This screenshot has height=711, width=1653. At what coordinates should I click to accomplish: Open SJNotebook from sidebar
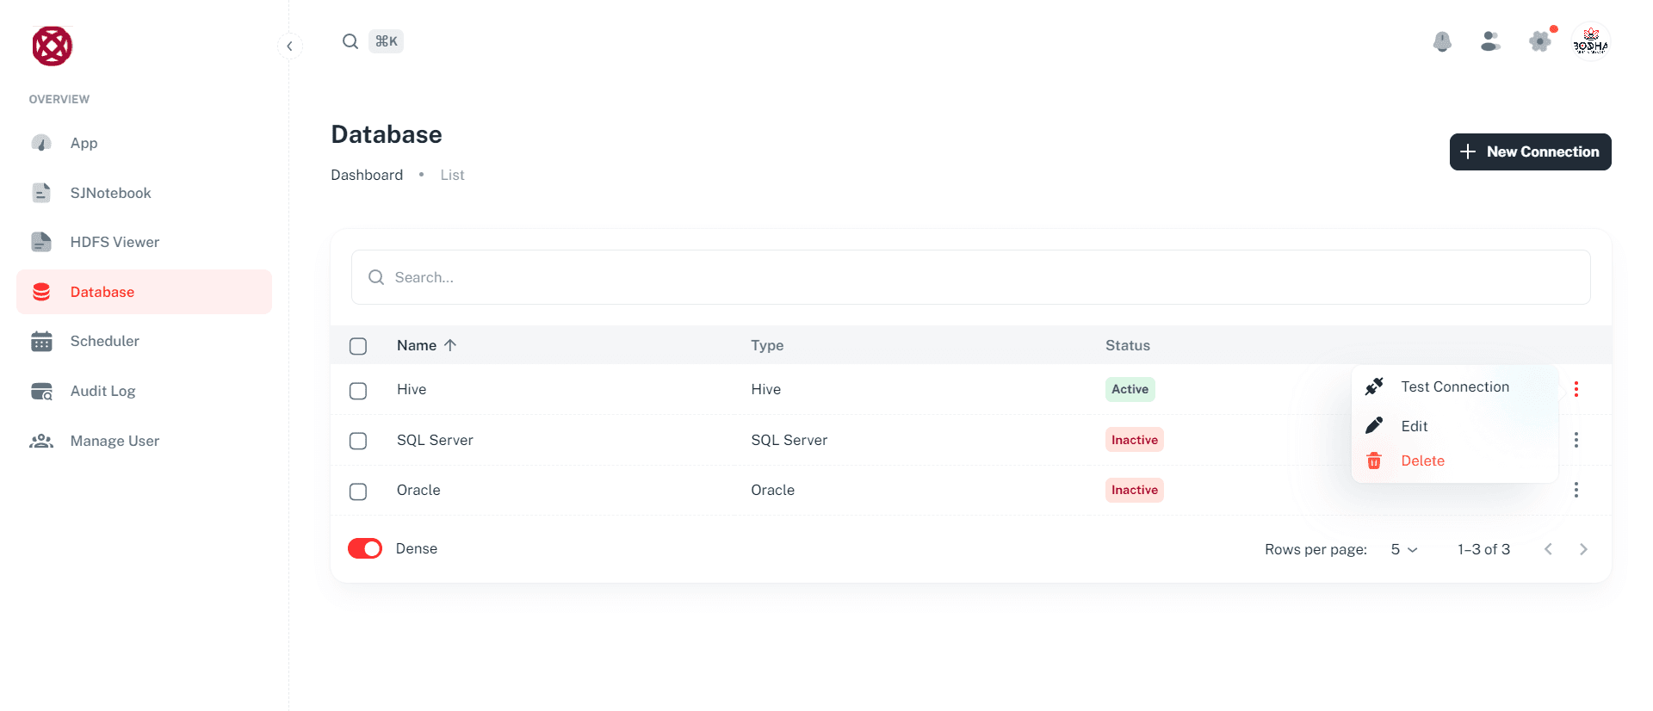click(144, 193)
